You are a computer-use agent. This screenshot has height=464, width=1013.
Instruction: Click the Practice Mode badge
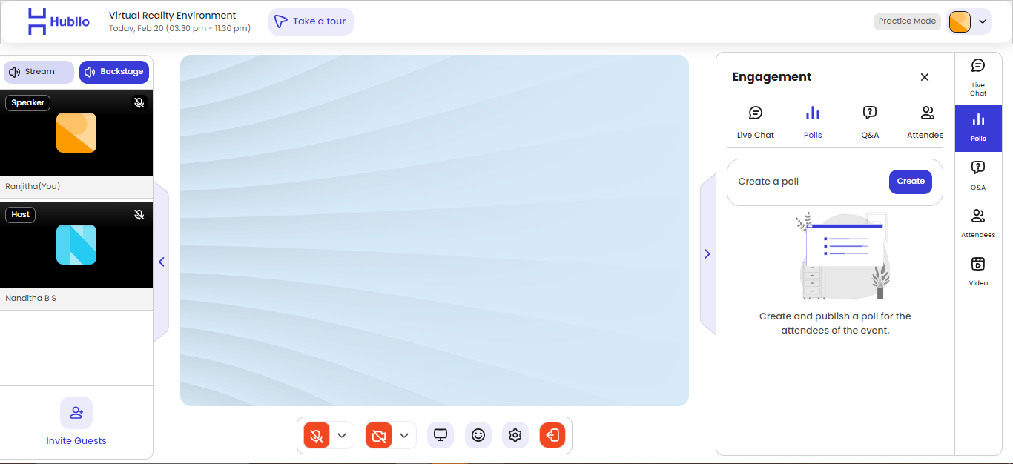click(907, 21)
